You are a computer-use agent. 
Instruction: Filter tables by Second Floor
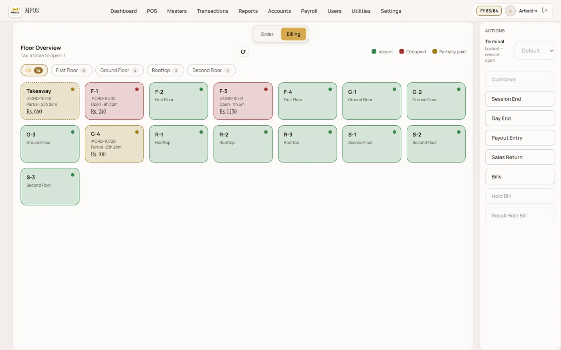pos(212,70)
